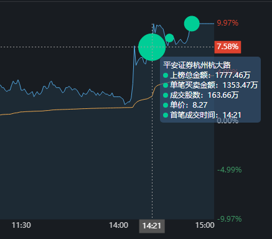Click the 15:00 time axis label
This screenshot has width=272, height=239.
[205, 225]
